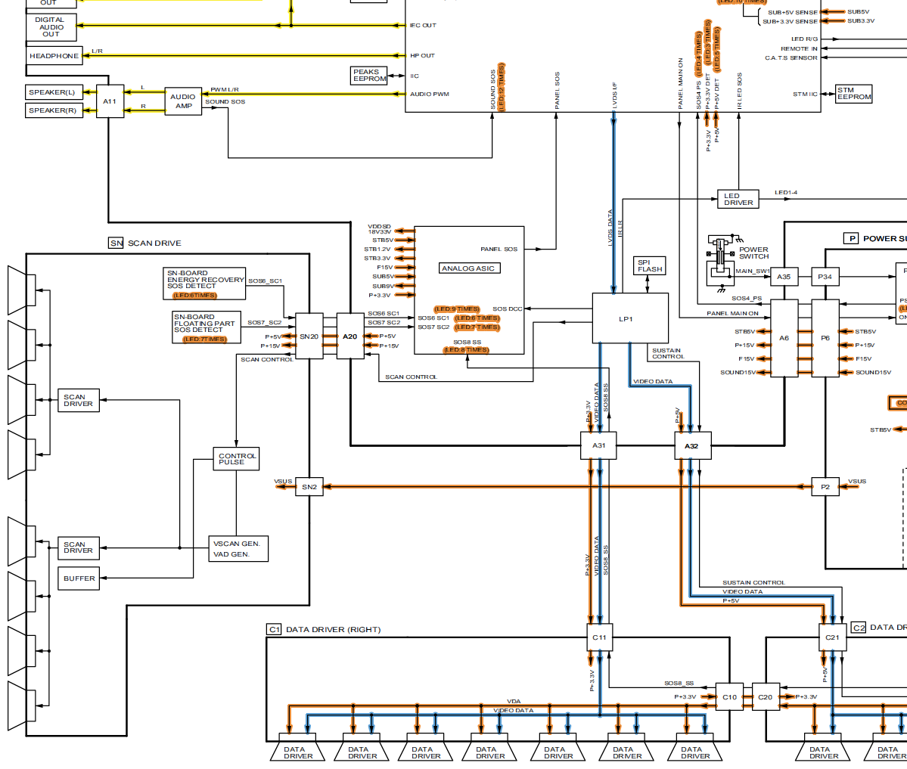Select the AUDIO AMP block

[183, 101]
